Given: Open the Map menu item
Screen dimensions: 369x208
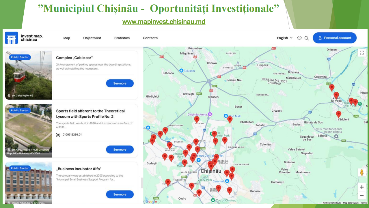Looking at the screenshot, I should [x=67, y=38].
